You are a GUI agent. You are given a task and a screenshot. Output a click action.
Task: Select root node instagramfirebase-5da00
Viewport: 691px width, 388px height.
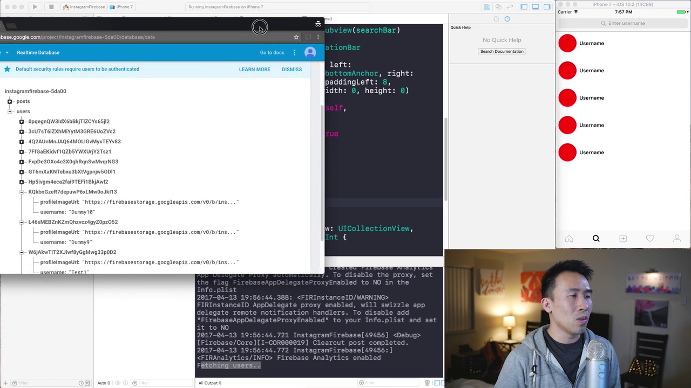point(36,91)
